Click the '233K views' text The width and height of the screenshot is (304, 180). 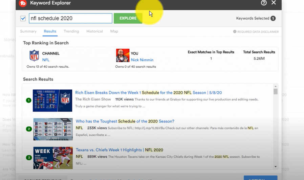click(x=97, y=128)
